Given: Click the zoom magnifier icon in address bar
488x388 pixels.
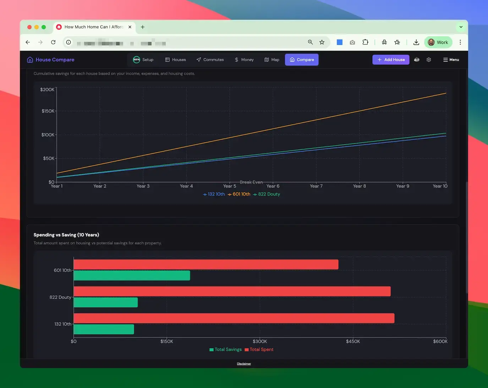Looking at the screenshot, I should (310, 42).
